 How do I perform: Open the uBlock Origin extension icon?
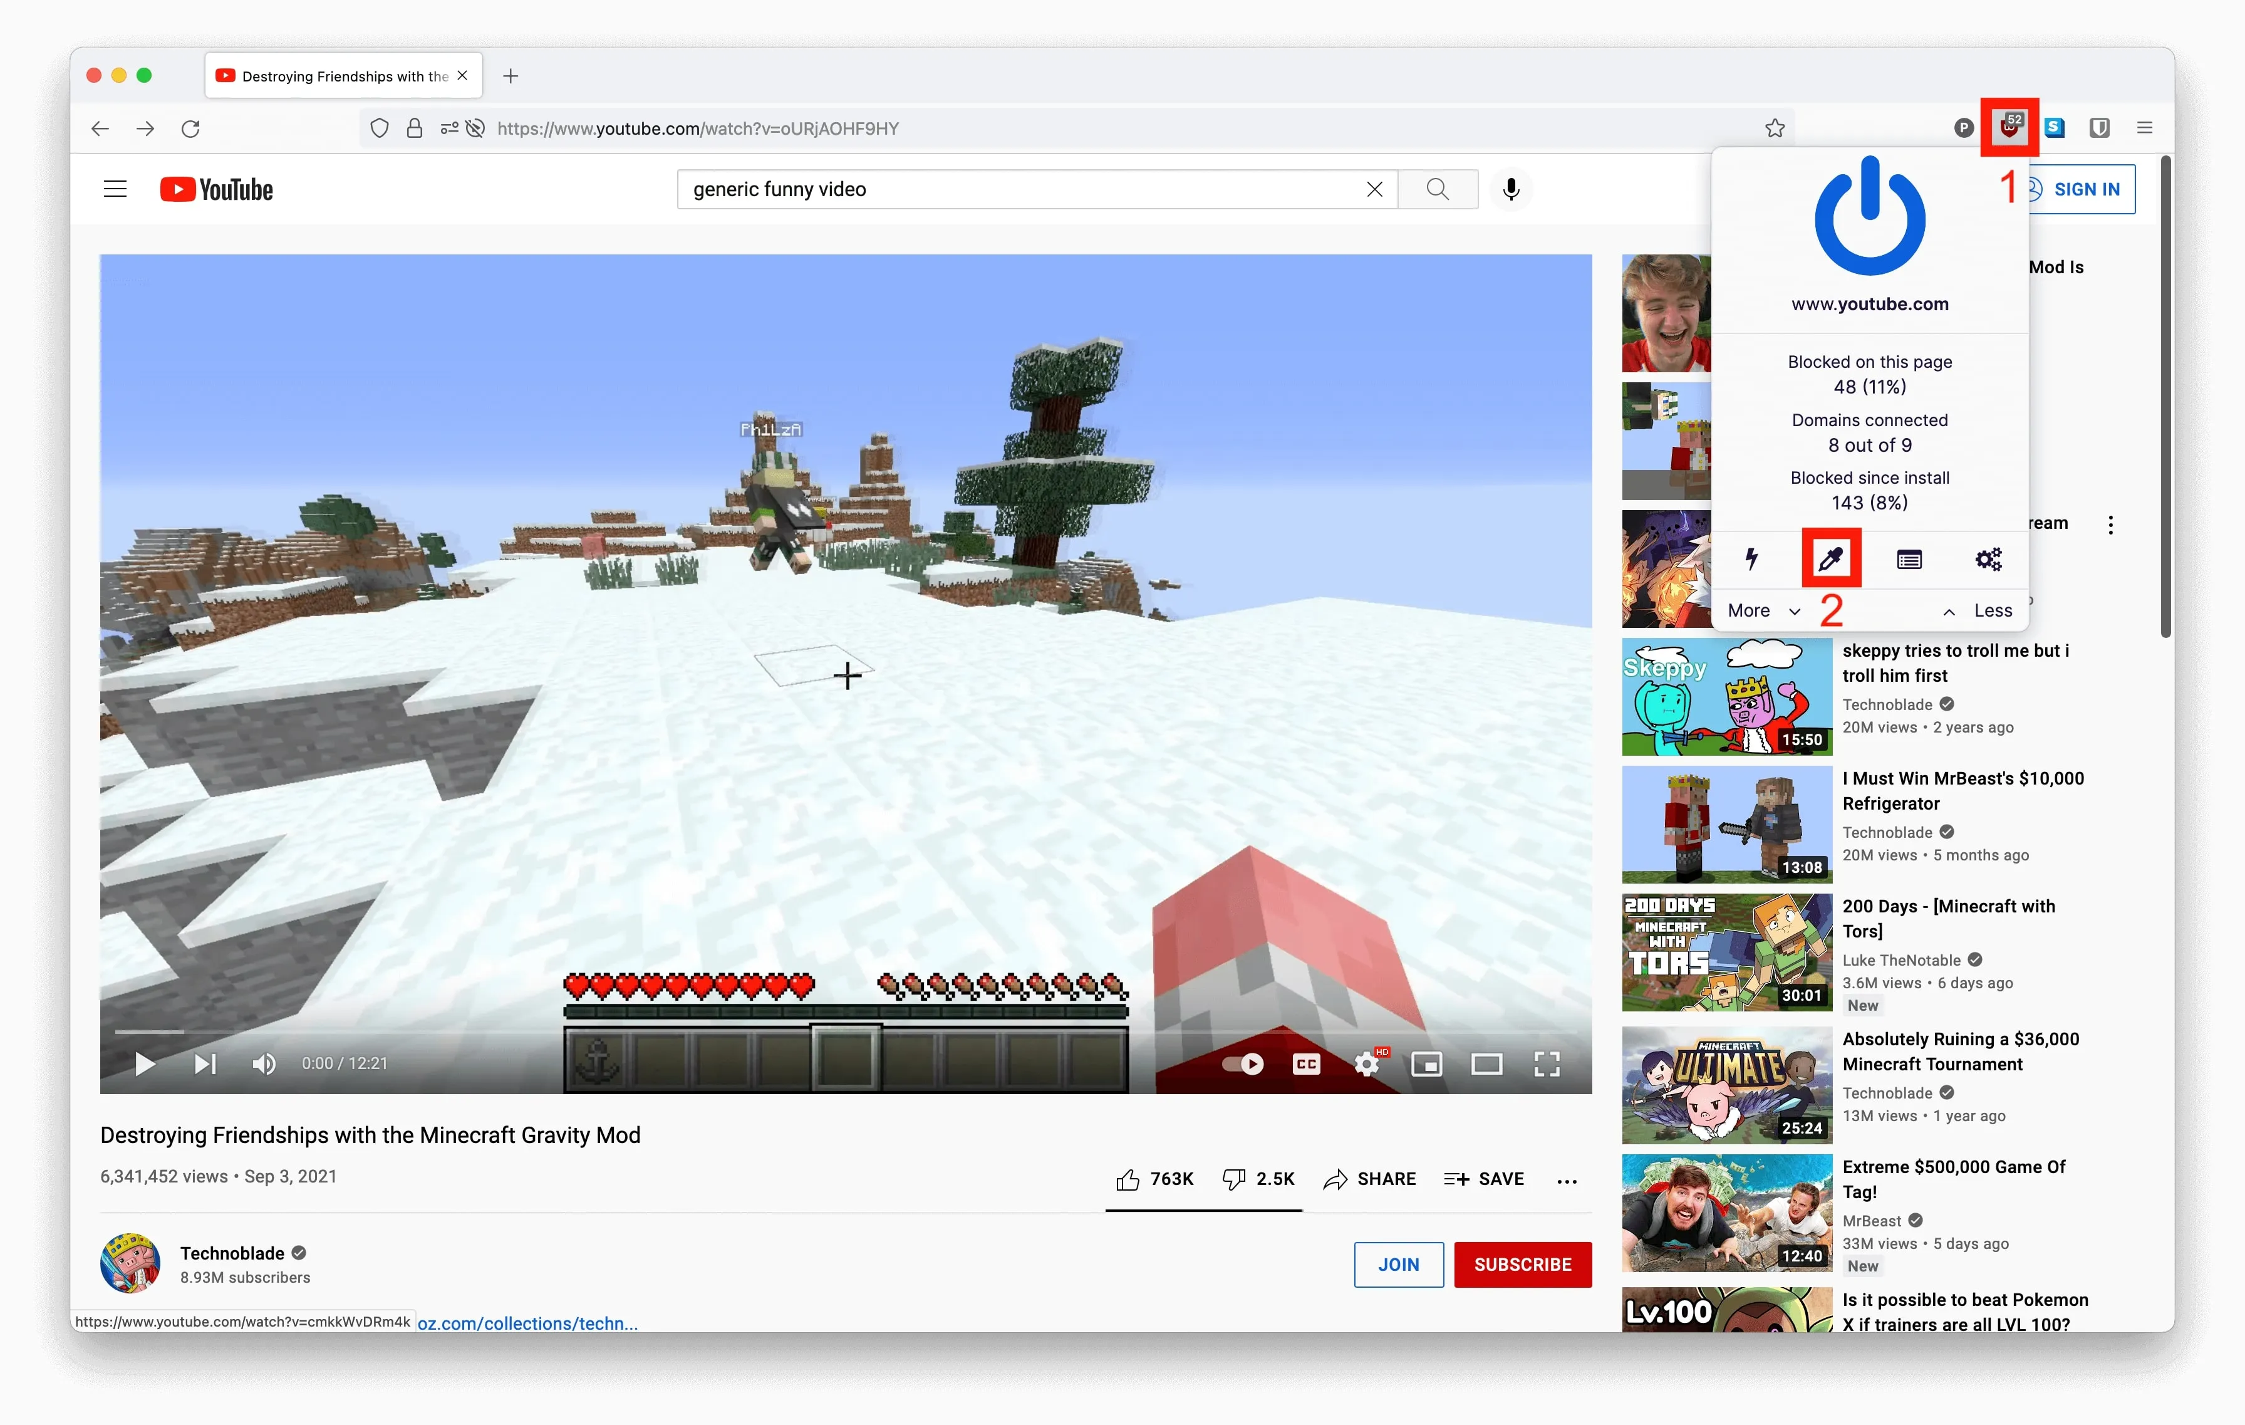click(2009, 127)
